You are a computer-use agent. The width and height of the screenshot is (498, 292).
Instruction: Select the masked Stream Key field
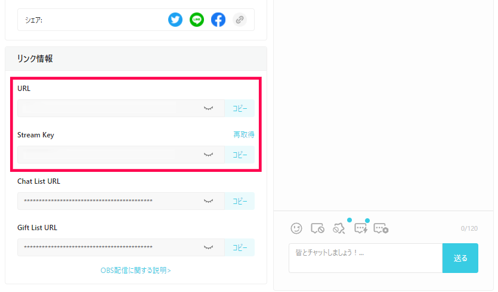click(121, 155)
